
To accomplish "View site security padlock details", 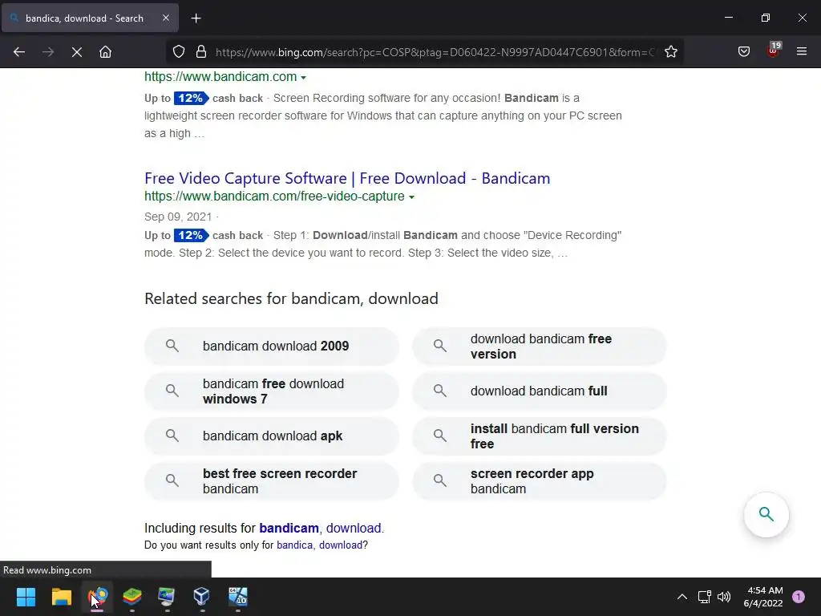I will pyautogui.click(x=201, y=52).
